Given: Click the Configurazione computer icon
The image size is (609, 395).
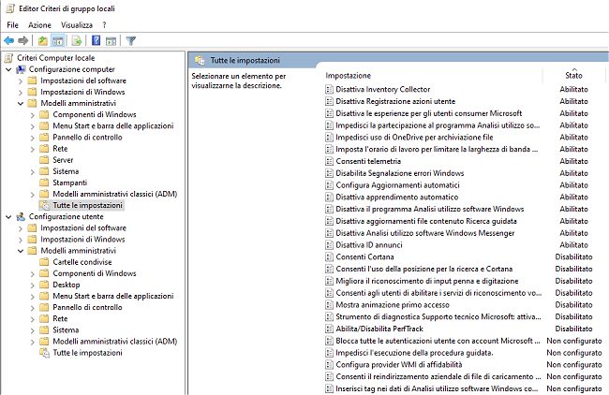Looking at the screenshot, I should pos(21,69).
